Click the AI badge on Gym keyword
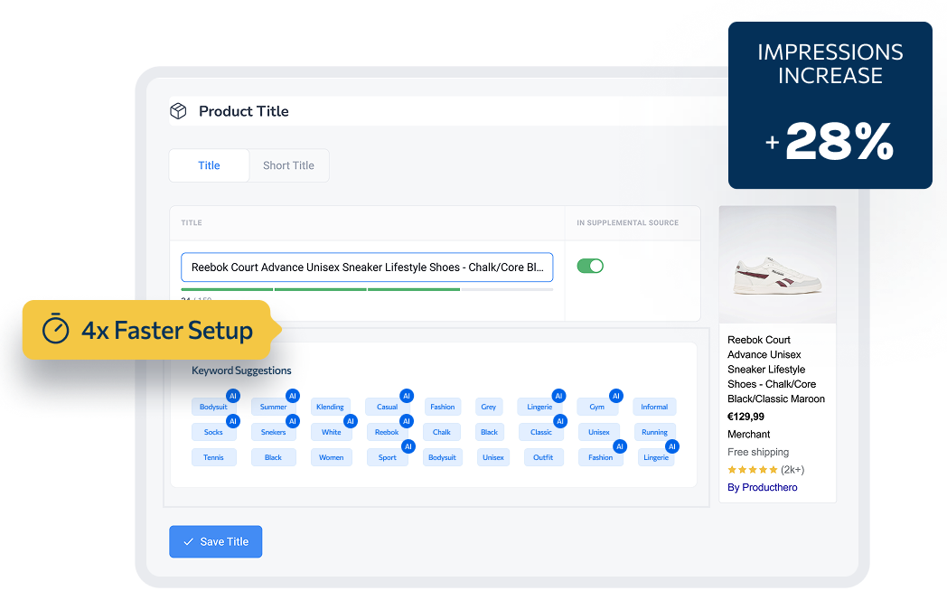Image resolution: width=947 pixels, height=591 pixels. [x=616, y=396]
